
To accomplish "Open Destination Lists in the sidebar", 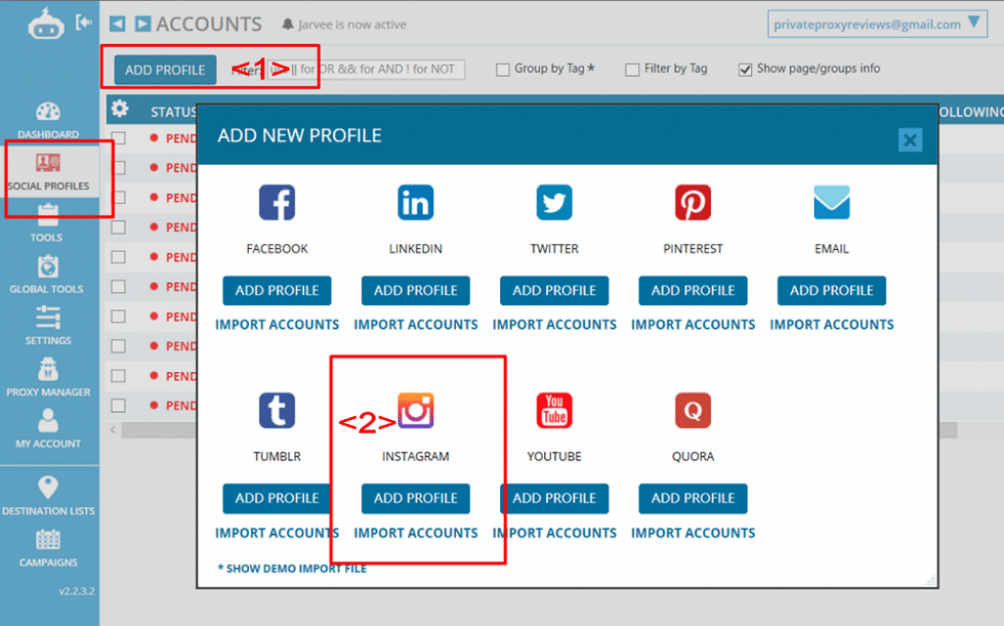I will tap(48, 496).
